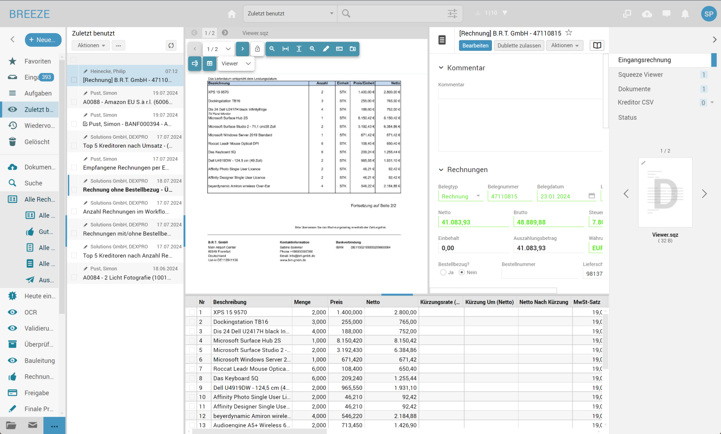Open Favoriten in the left sidebar
This screenshot has height=434, width=721.
[x=37, y=61]
